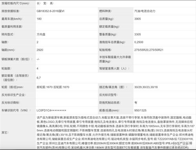Image resolution: width=196 pixels, height=150 pixels.
Task: Click the wheelbase value 2920
Action: (x=40, y=50)
